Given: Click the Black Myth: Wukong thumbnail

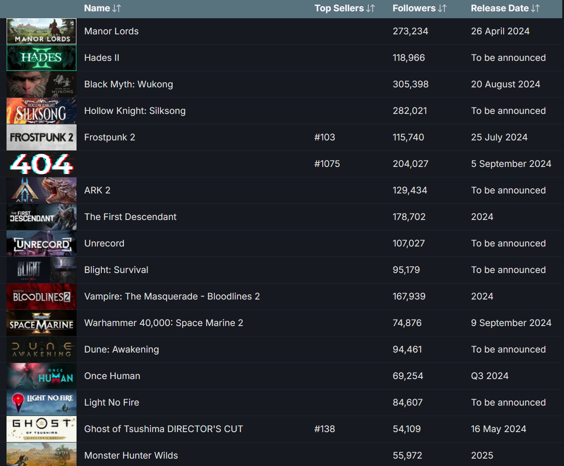Looking at the screenshot, I should point(41,84).
